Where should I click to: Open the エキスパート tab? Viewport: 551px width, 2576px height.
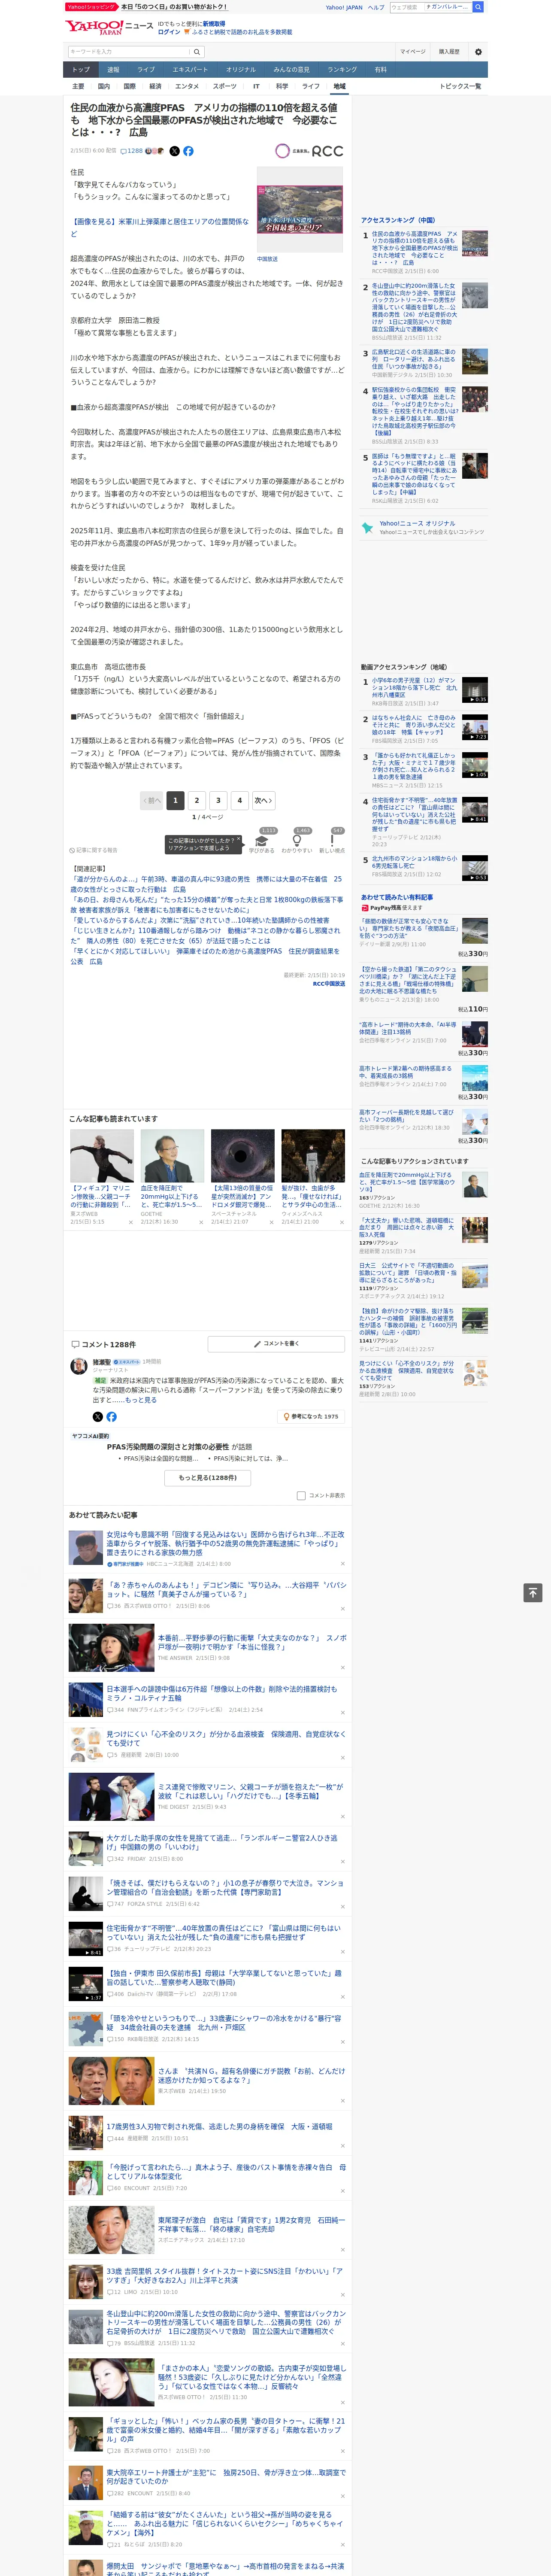[x=190, y=69]
